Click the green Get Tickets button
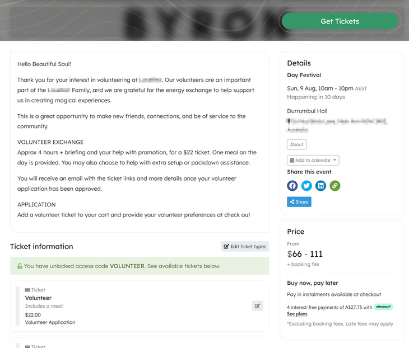This screenshot has width=409, height=348. [x=340, y=21]
